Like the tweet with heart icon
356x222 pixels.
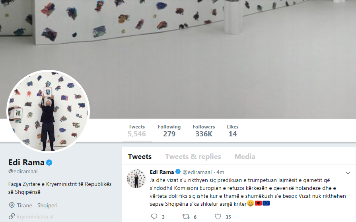[218, 216]
